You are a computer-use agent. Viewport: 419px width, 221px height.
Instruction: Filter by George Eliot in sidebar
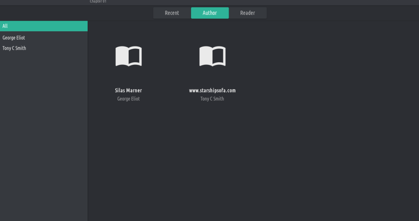pyautogui.click(x=14, y=38)
